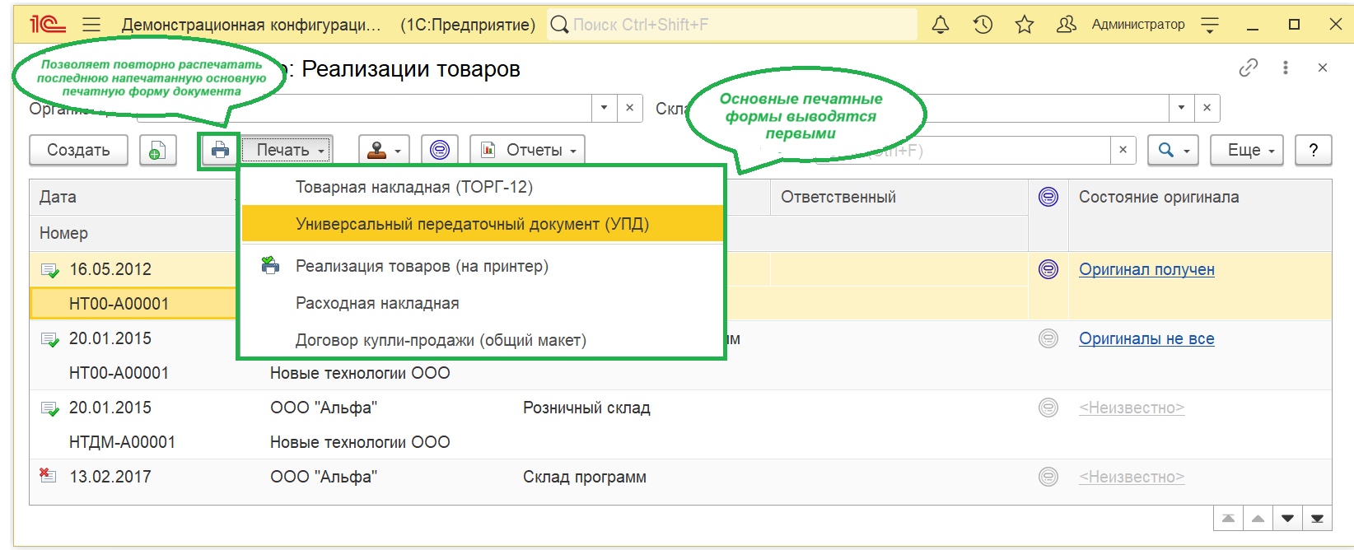The height and width of the screenshot is (550, 1354).
Task: Click the printer quick reprint icon
Action: point(220,151)
